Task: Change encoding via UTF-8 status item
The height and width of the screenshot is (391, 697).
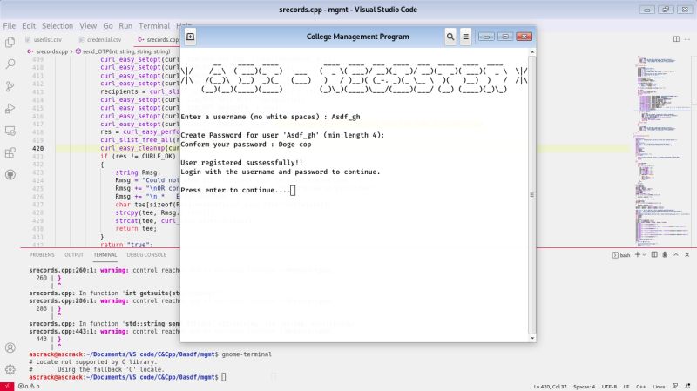Action: tap(609, 387)
